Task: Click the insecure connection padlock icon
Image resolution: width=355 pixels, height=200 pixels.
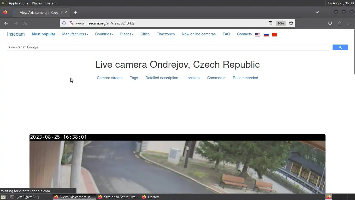Action: pos(71,23)
